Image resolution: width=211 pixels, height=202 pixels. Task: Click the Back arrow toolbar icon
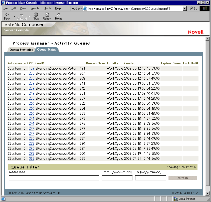(7, 15)
